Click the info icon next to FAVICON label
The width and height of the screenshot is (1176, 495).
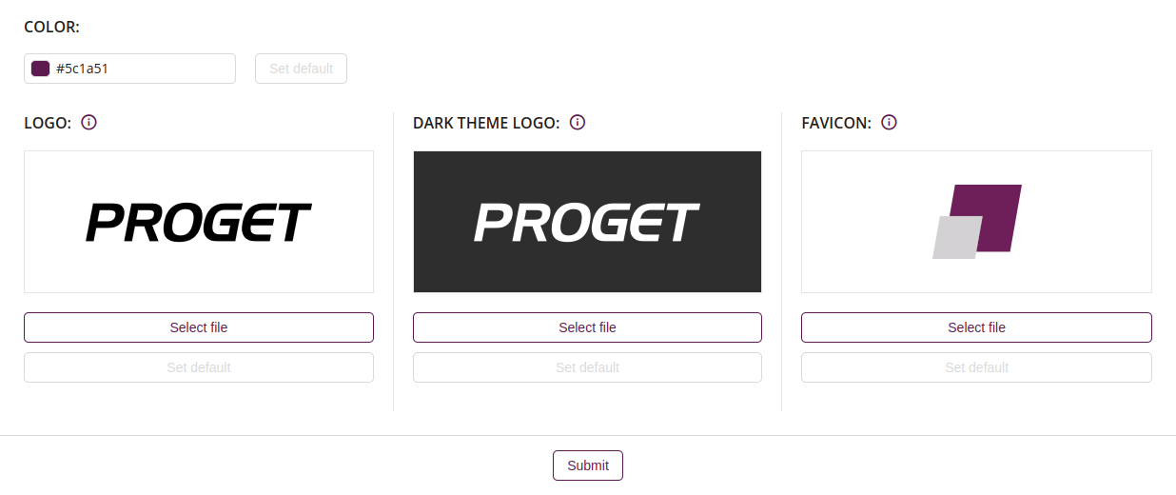[890, 123]
